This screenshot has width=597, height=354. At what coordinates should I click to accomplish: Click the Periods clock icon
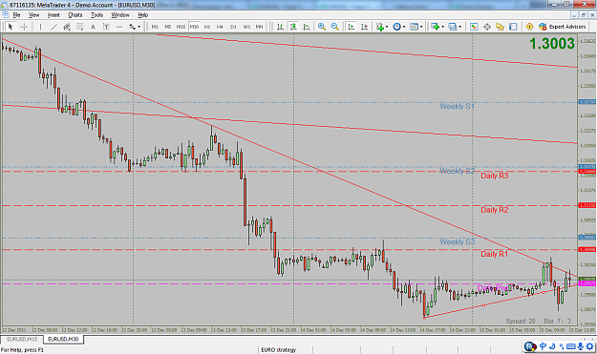(x=397, y=27)
